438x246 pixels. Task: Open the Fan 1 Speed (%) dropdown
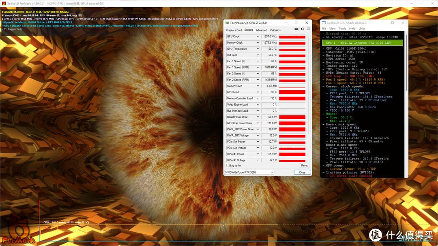pos(258,61)
